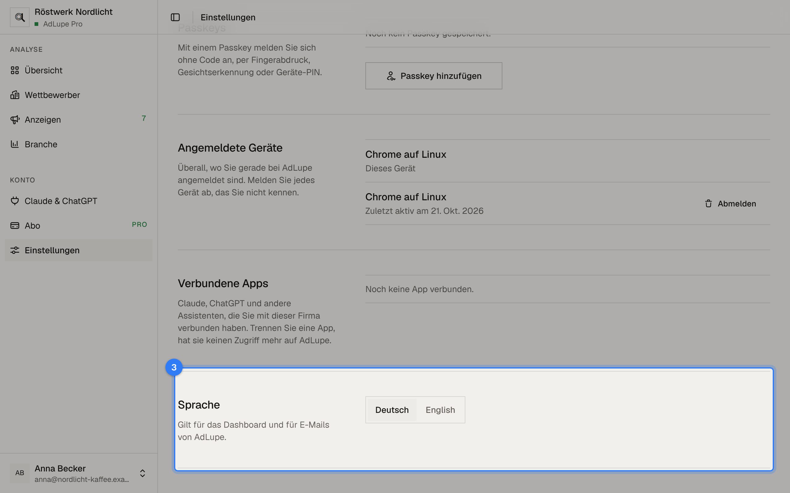Click the Anzeigen megaphone icon
Viewport: 790px width, 493px height.
click(x=15, y=120)
